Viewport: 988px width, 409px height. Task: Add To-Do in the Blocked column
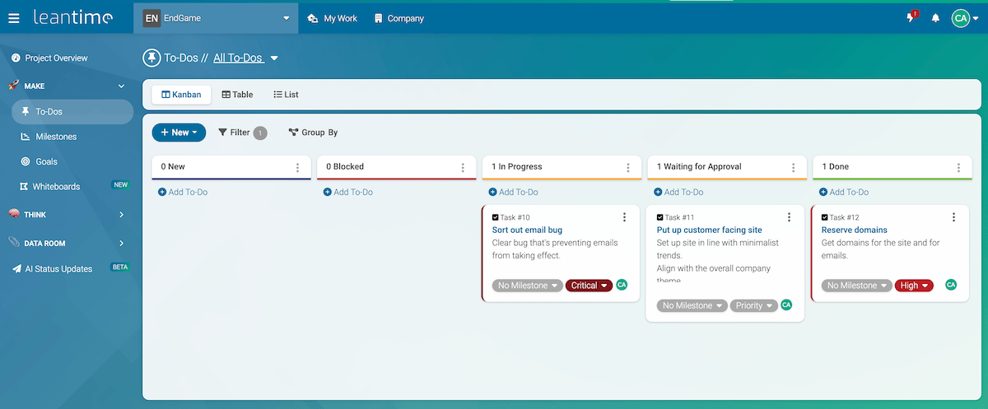click(348, 192)
